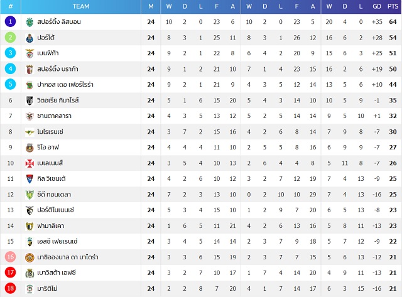
Task: Select the PTS column header
Action: (393, 6)
